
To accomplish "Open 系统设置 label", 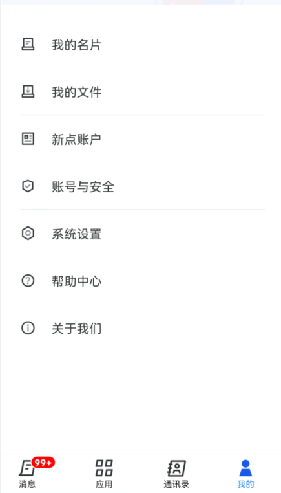I will pos(77,234).
